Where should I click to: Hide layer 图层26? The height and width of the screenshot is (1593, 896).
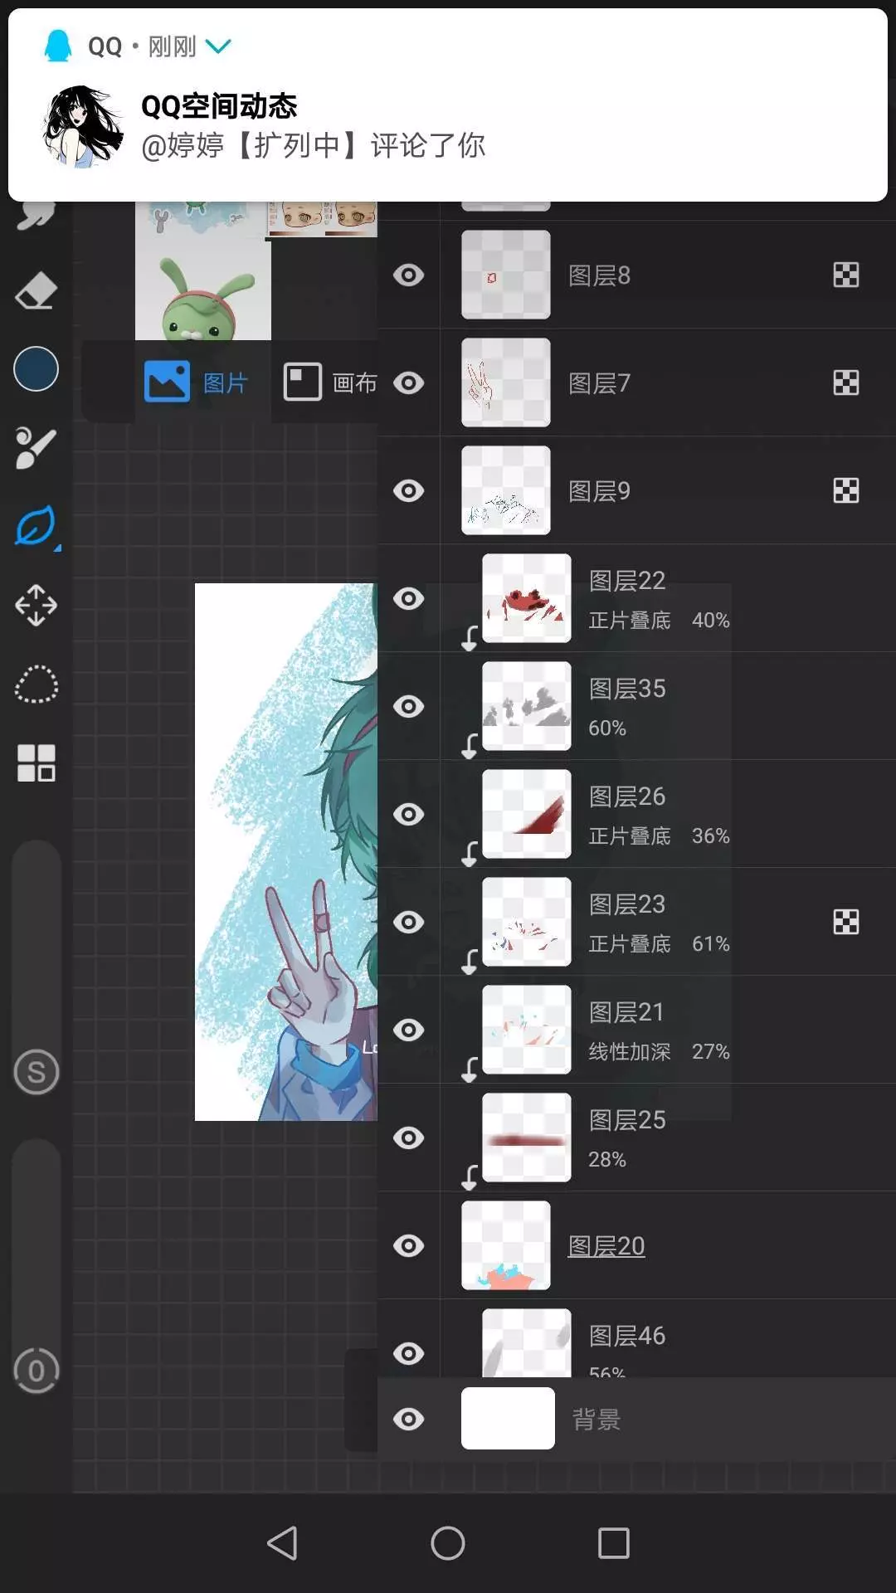408,814
